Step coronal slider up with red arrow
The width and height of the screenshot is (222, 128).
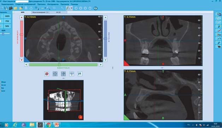tap(22, 18)
